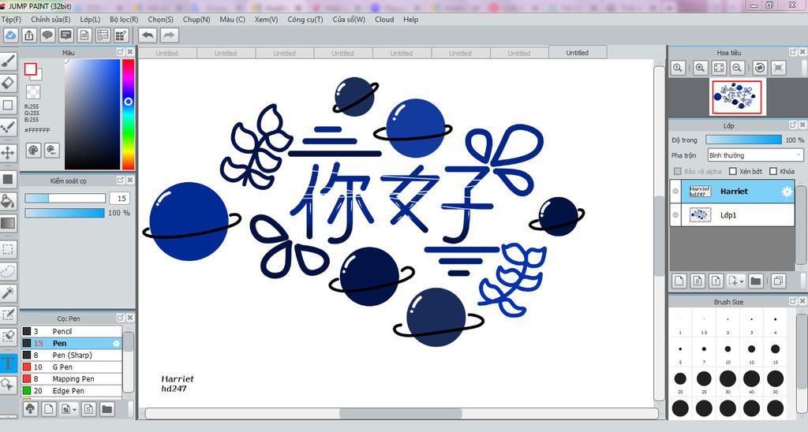The width and height of the screenshot is (808, 432).
Task: Select the Pen (Sharp) brush
Action: pos(72,356)
